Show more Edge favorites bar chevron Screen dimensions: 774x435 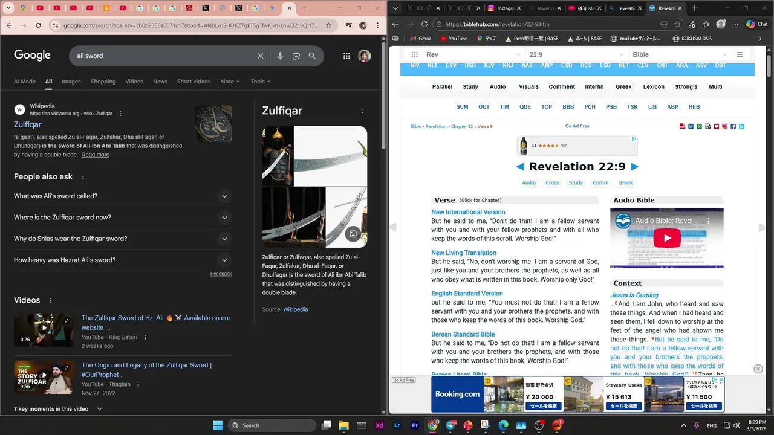(760, 38)
